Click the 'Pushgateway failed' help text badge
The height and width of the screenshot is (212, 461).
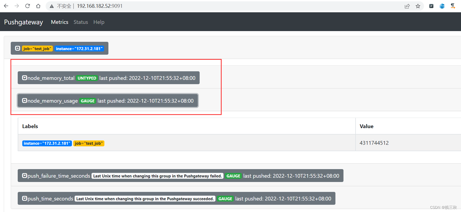(158, 176)
